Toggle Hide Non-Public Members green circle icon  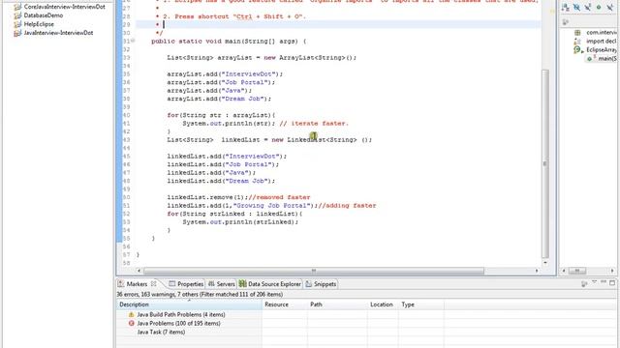point(599,8)
